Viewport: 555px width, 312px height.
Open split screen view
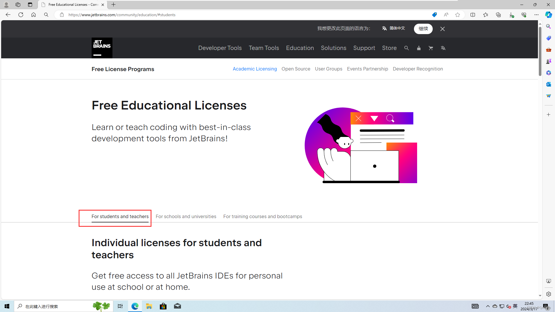[x=473, y=15]
